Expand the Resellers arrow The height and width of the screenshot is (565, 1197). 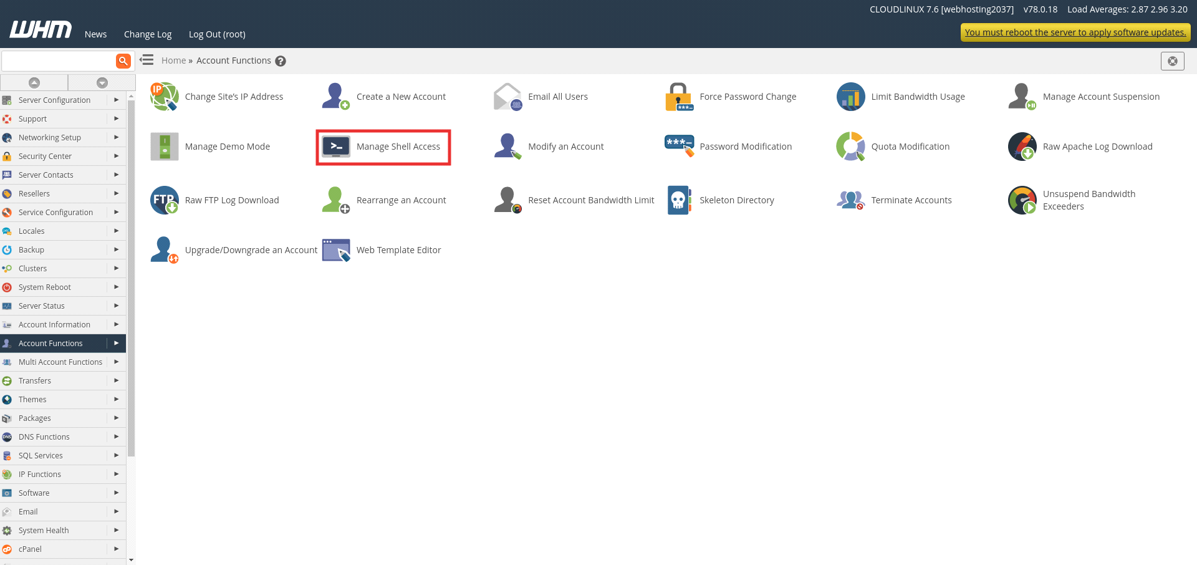tap(116, 193)
